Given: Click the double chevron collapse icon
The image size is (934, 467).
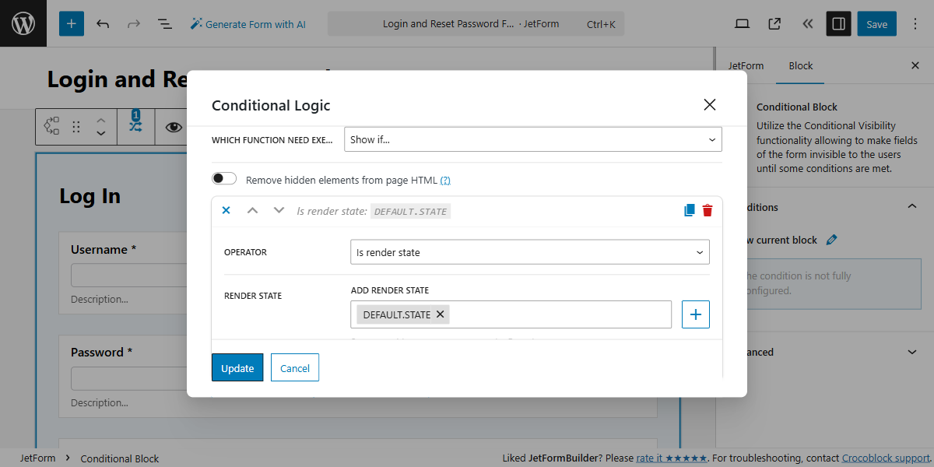Looking at the screenshot, I should (807, 24).
